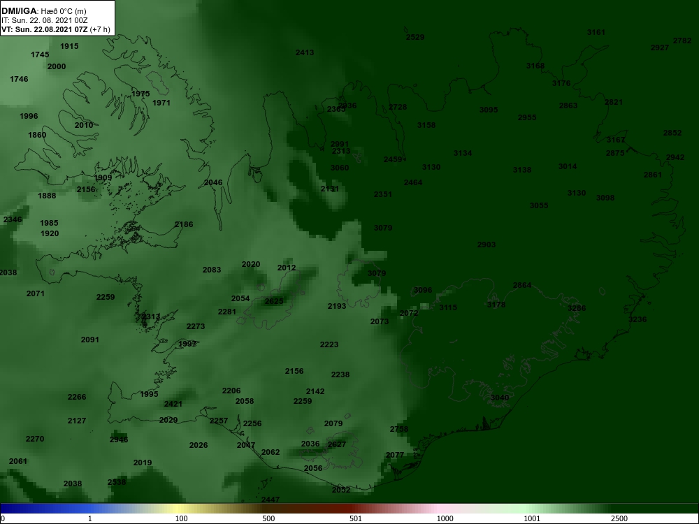The image size is (699, 524).
Task: Select the map value 3095
Action: 489,110
